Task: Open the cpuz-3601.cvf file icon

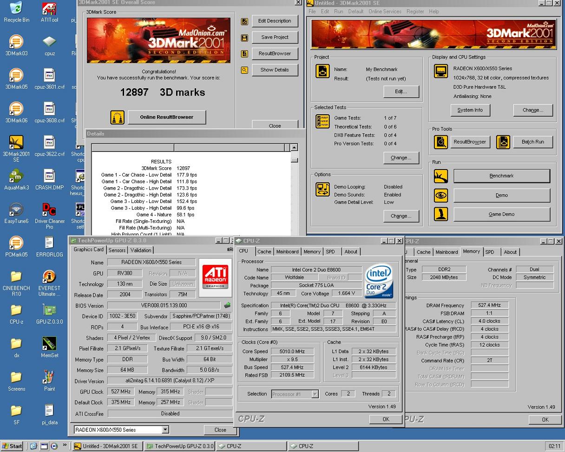Action: pos(49,79)
